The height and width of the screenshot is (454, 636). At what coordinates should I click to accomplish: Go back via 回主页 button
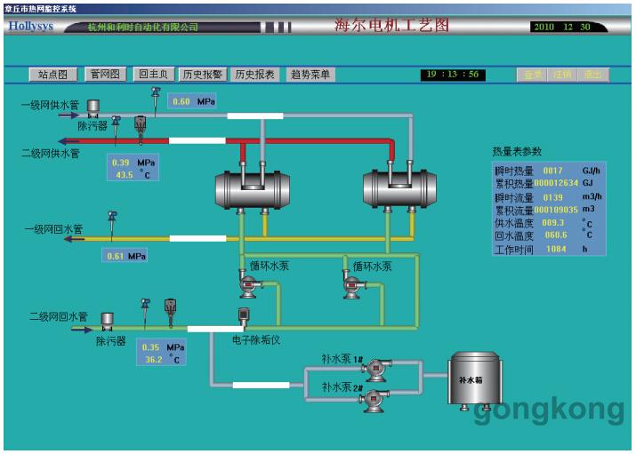[154, 74]
